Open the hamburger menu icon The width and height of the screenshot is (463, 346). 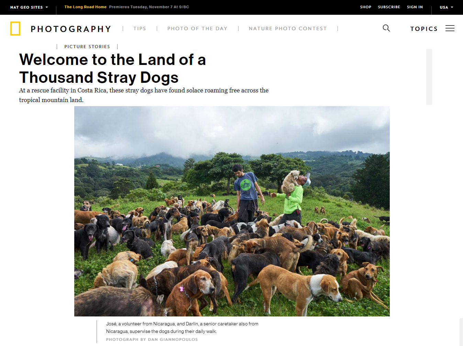450,28
